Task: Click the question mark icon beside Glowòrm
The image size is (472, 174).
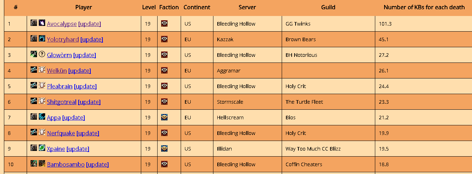Action: coord(42,55)
